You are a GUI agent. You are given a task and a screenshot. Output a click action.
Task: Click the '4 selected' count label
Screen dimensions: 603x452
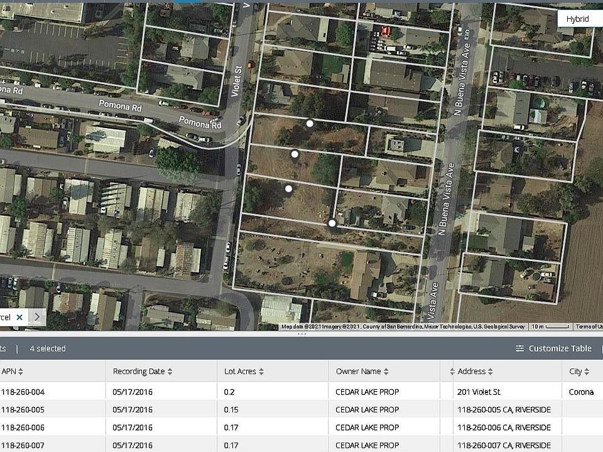pos(48,348)
